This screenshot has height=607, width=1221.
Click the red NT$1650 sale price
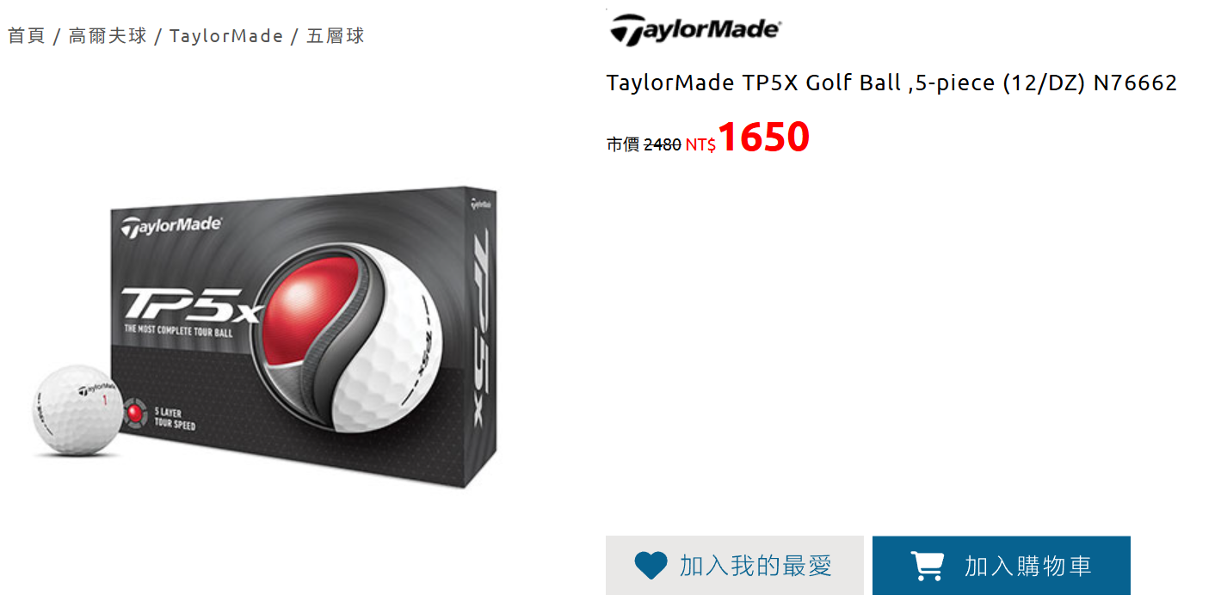click(748, 138)
